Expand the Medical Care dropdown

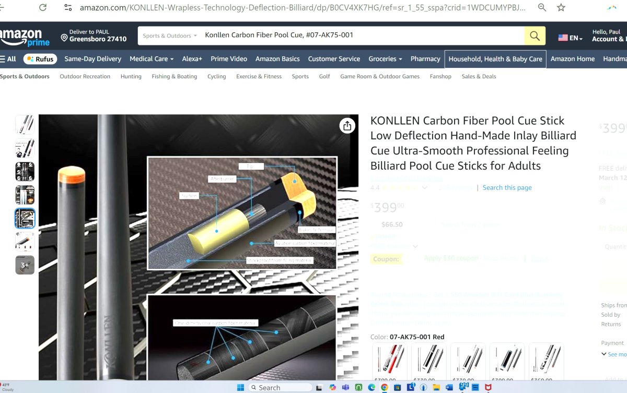coord(152,59)
